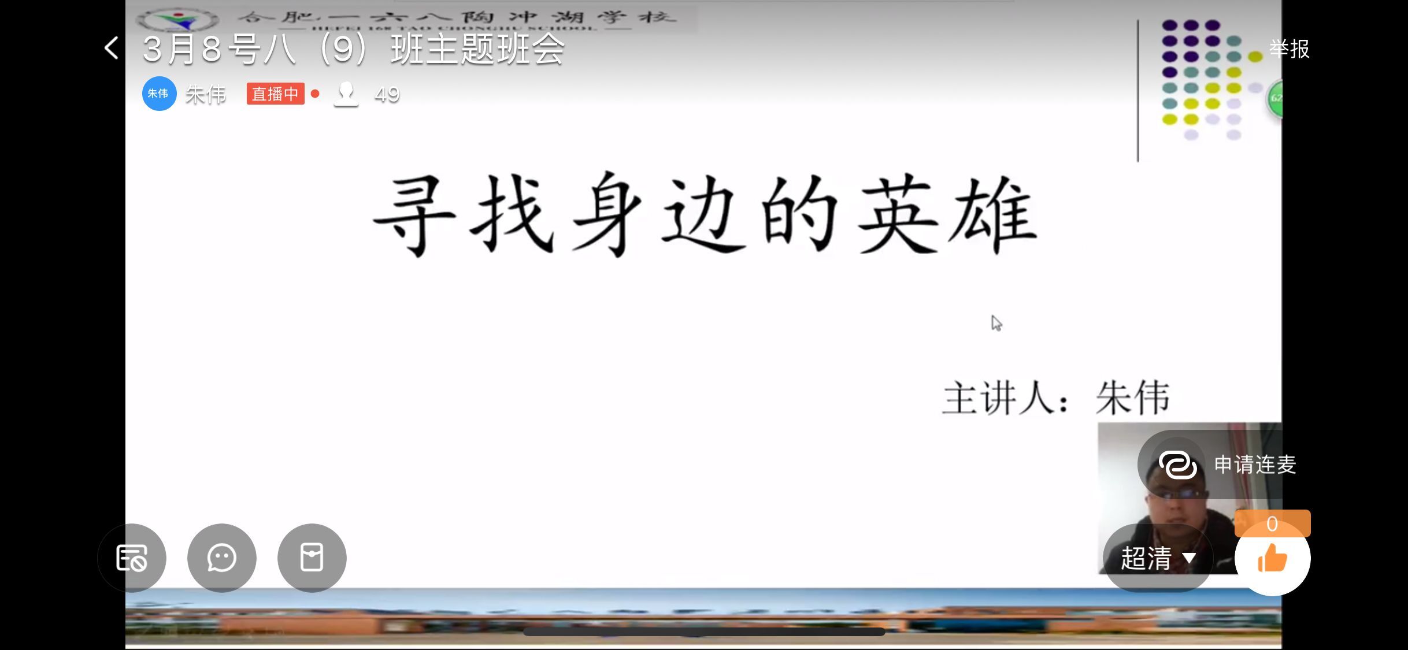Select the host name 朱伟
Viewport: 1408px width, 650px height.
coord(205,94)
